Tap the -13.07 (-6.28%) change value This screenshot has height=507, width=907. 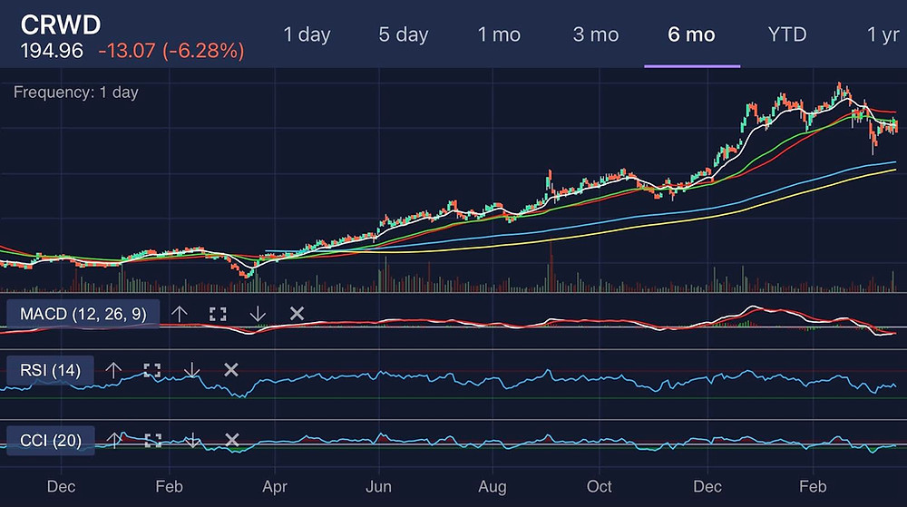(x=171, y=51)
